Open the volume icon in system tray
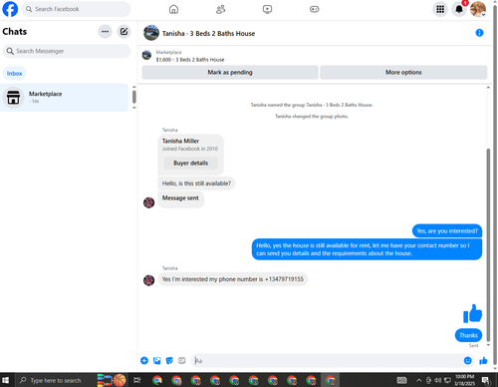 (x=438, y=380)
